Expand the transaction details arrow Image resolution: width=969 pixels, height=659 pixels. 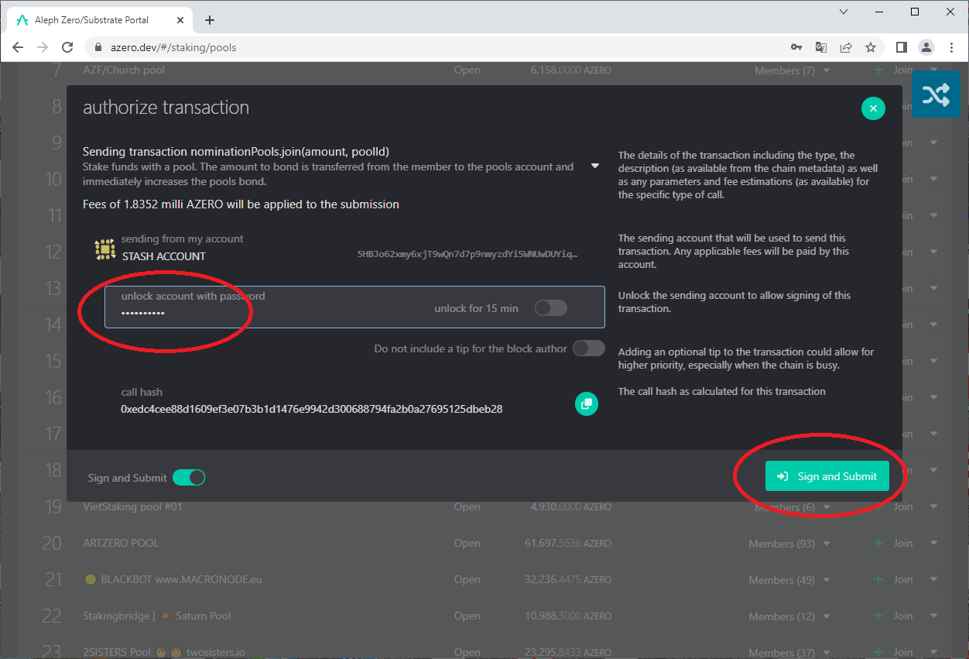[x=595, y=166]
